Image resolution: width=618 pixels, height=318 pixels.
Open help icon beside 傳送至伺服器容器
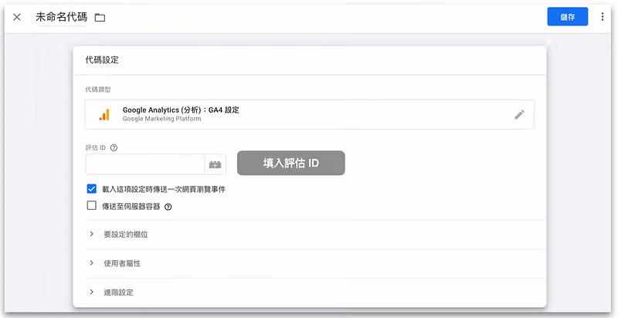click(x=168, y=207)
